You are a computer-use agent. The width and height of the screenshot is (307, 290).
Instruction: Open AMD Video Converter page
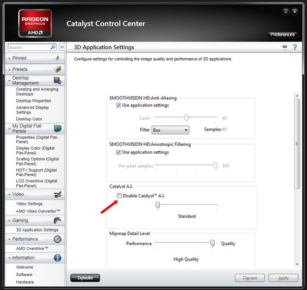pyautogui.click(x=38, y=211)
